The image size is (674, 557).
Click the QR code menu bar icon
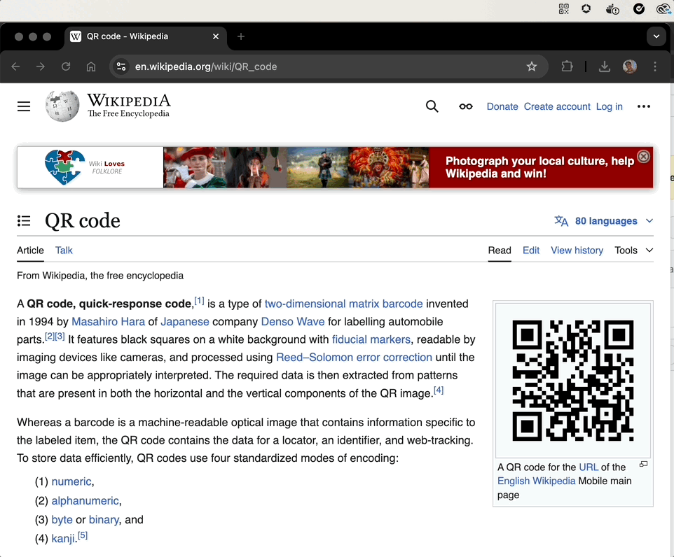[563, 9]
